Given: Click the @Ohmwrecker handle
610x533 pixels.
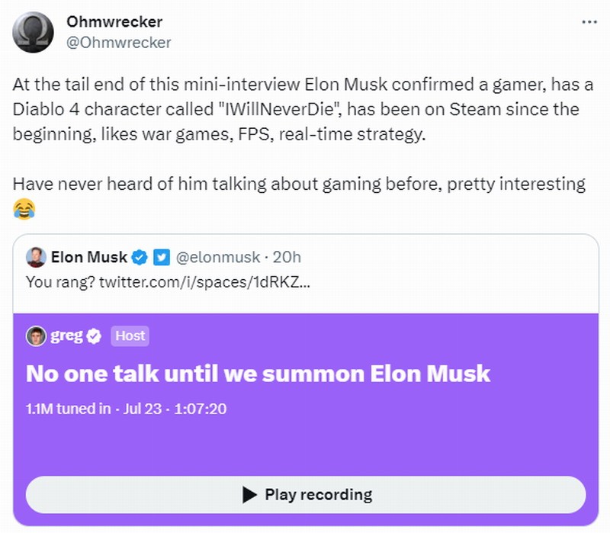Looking at the screenshot, I should point(119,43).
